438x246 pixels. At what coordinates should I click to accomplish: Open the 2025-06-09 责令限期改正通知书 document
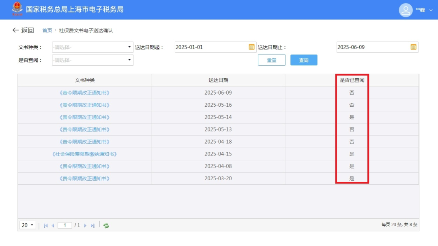coord(84,93)
